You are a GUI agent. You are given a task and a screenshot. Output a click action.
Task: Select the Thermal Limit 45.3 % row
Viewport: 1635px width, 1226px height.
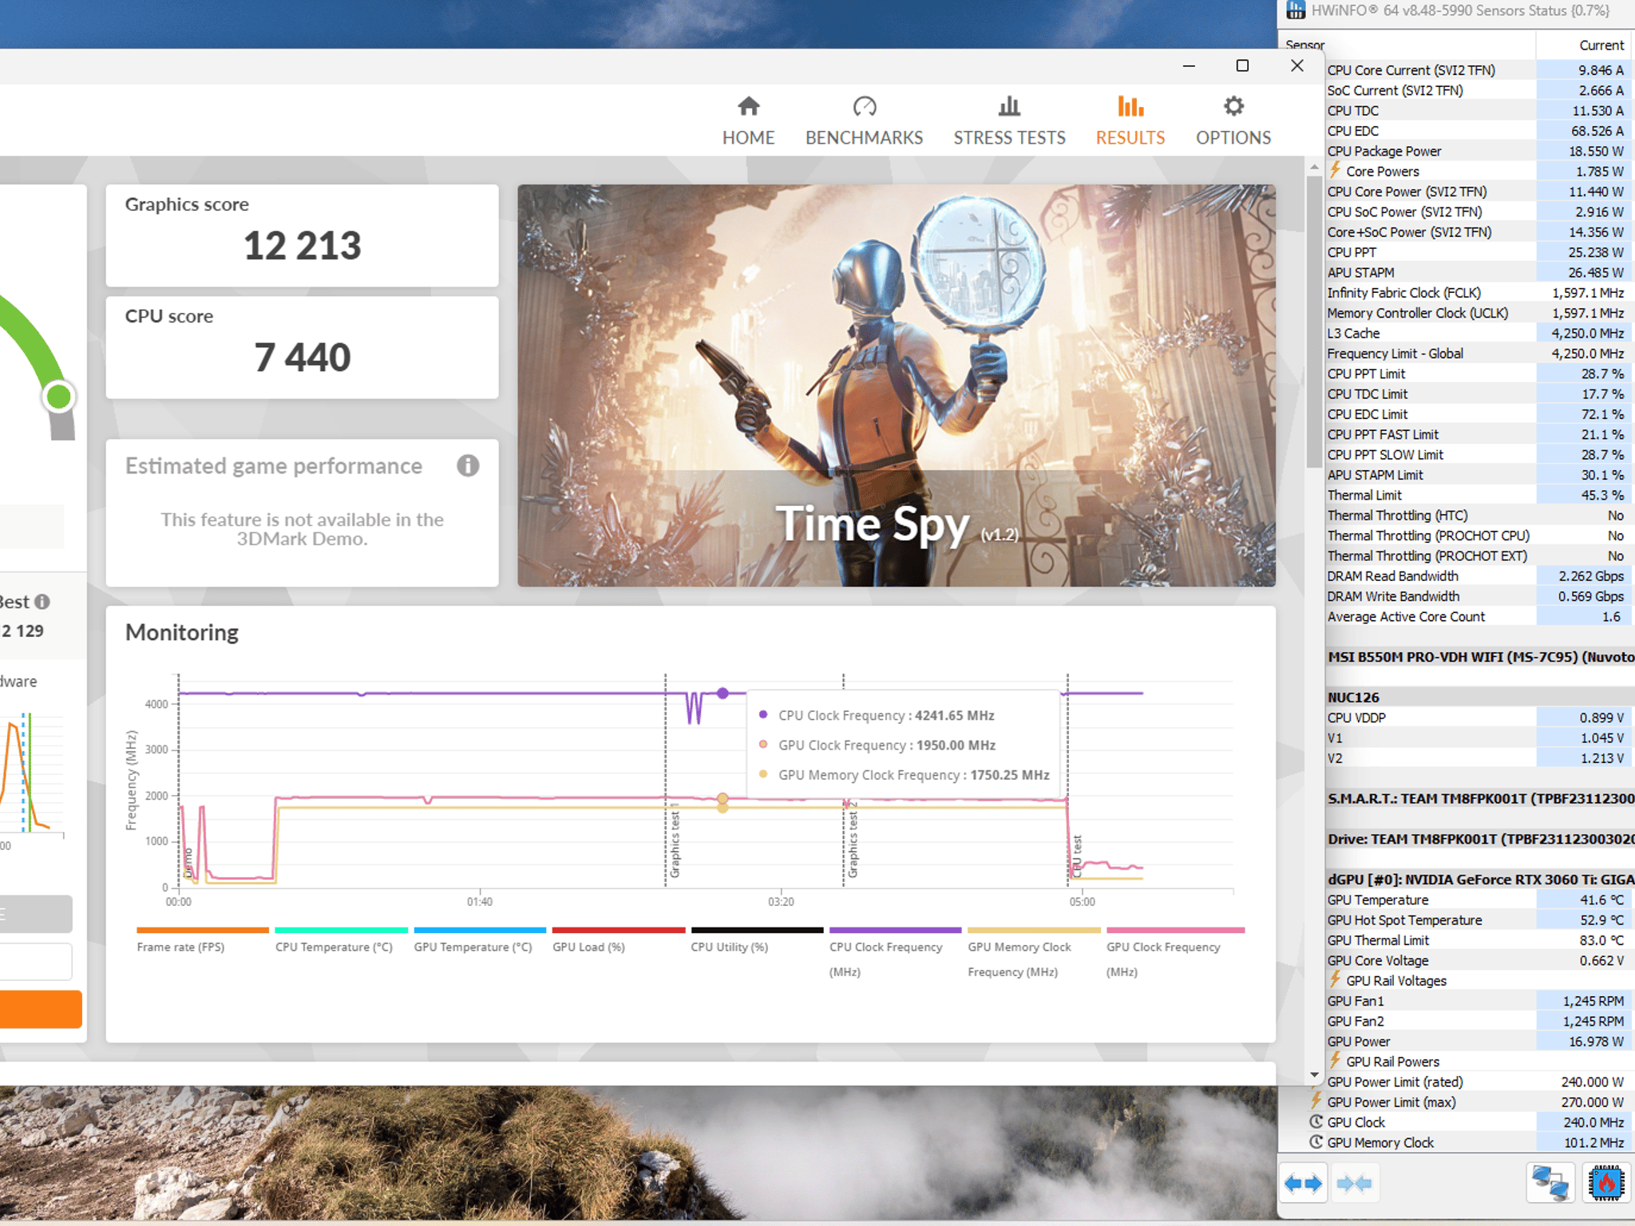pyautogui.click(x=1479, y=495)
